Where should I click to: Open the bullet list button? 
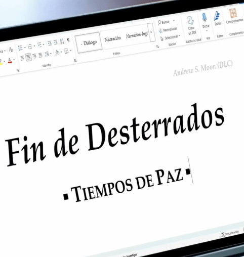pos(20,48)
